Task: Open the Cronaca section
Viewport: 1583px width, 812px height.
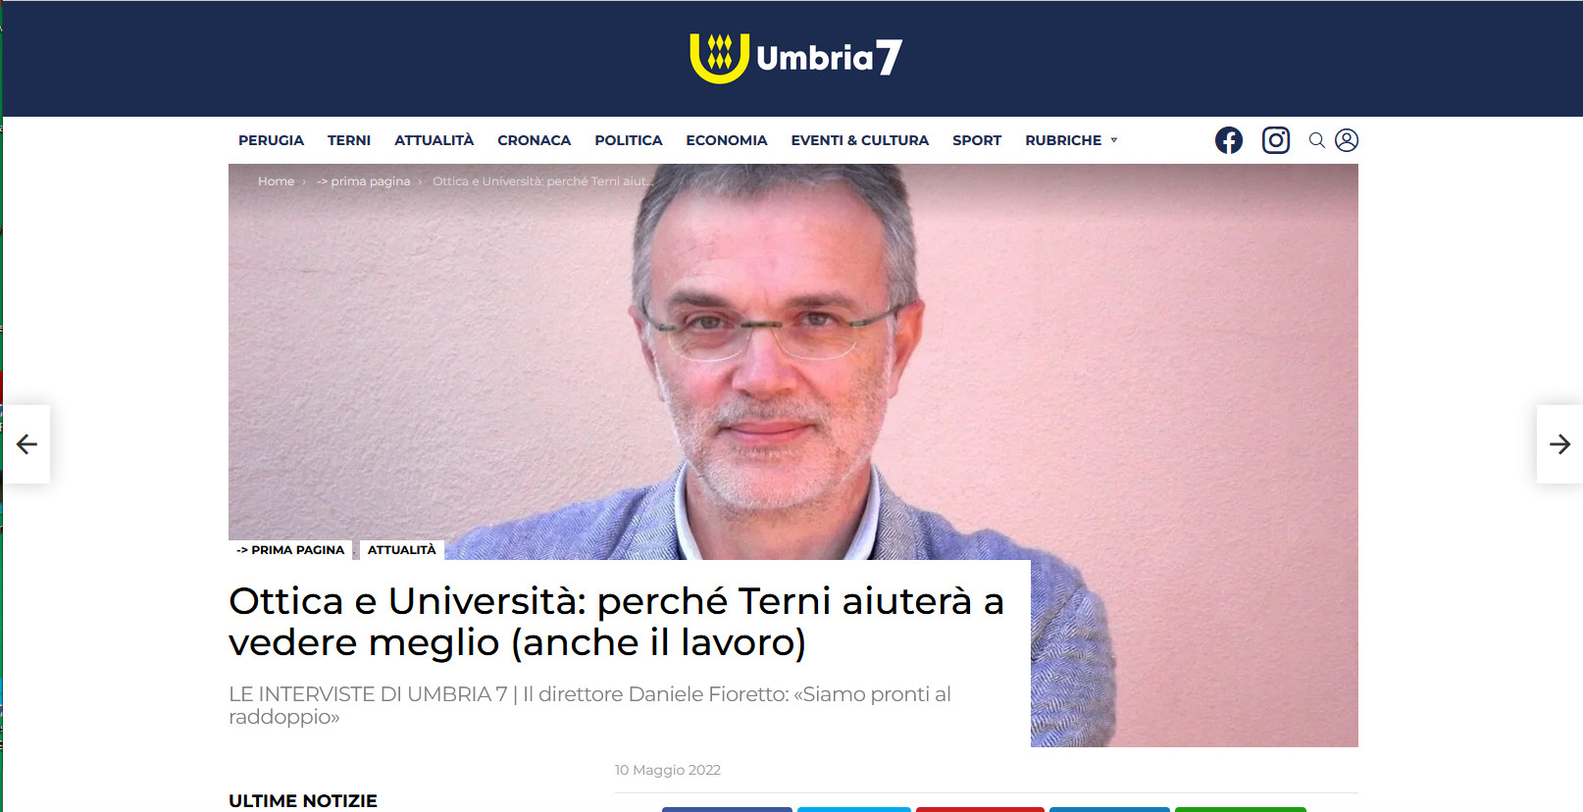Action: [534, 140]
